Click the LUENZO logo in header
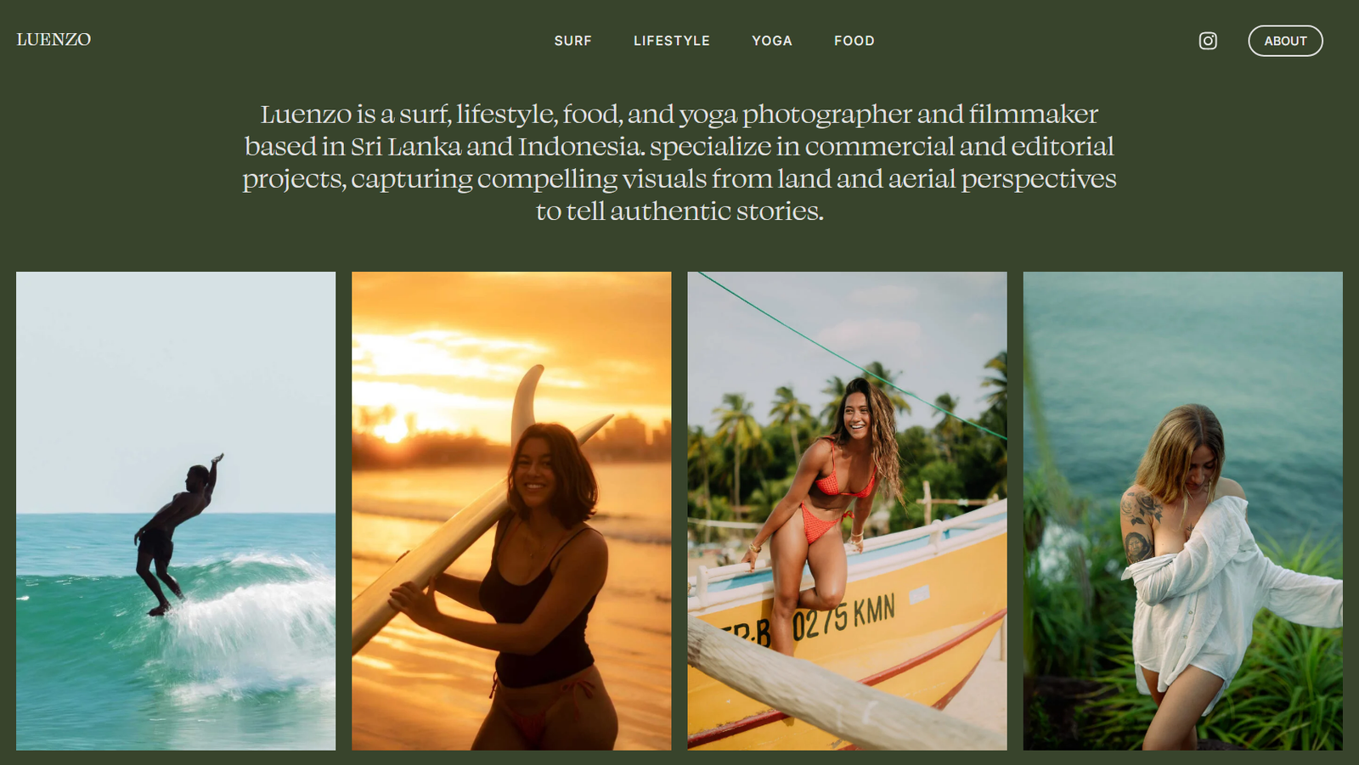The image size is (1359, 765). (54, 40)
